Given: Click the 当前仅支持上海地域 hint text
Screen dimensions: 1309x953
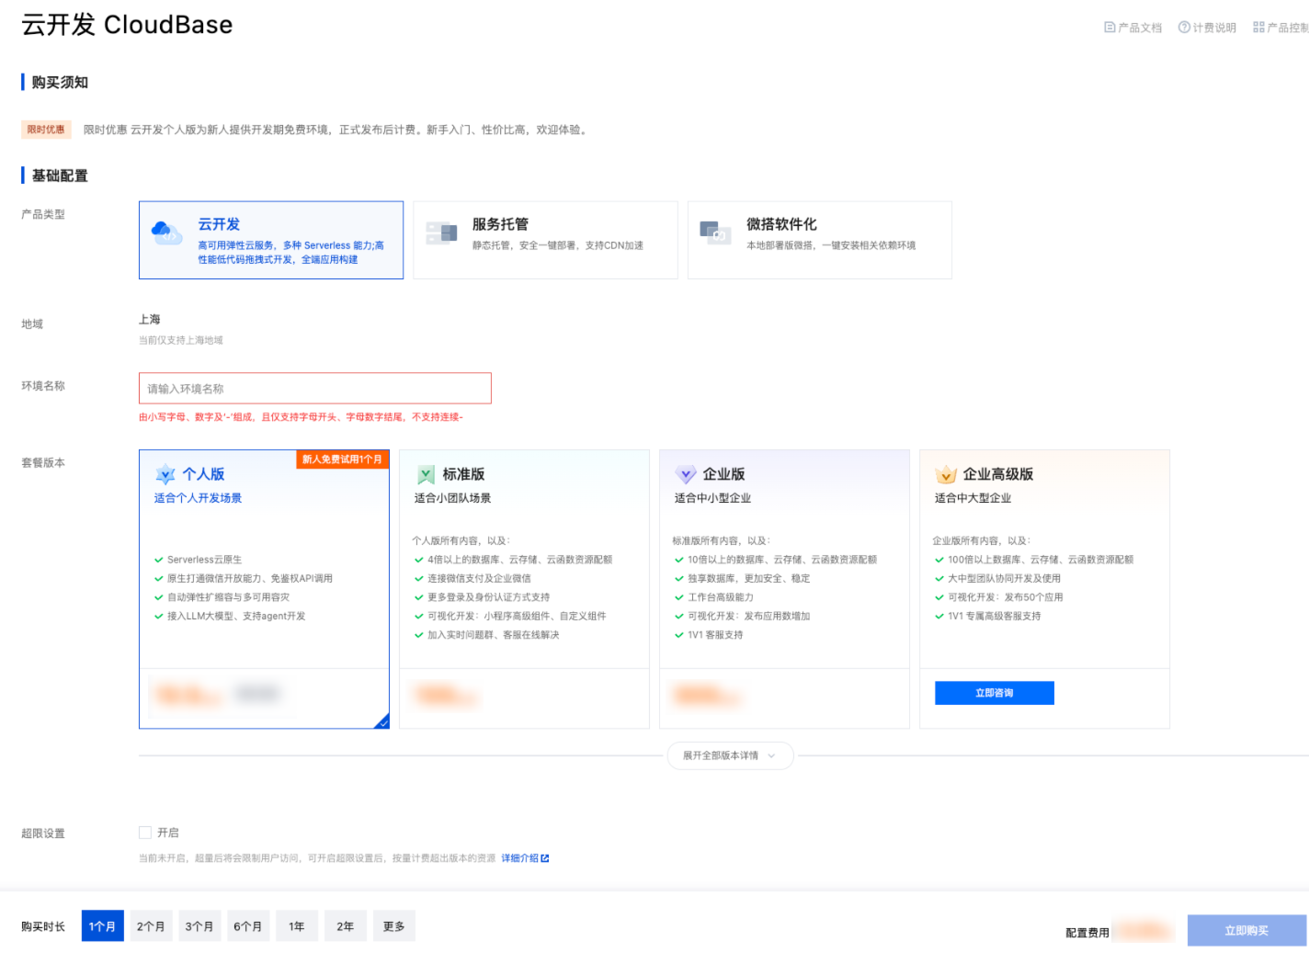Looking at the screenshot, I should (x=181, y=340).
